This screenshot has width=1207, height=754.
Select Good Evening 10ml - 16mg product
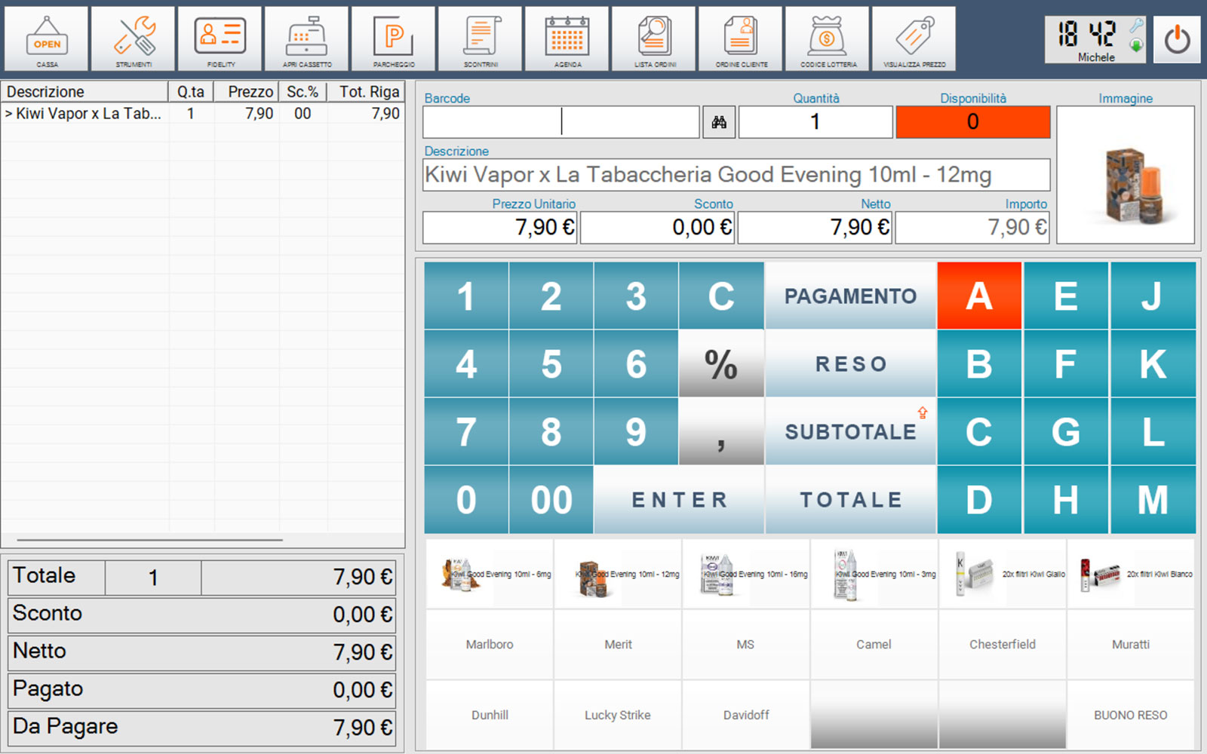pyautogui.click(x=746, y=574)
